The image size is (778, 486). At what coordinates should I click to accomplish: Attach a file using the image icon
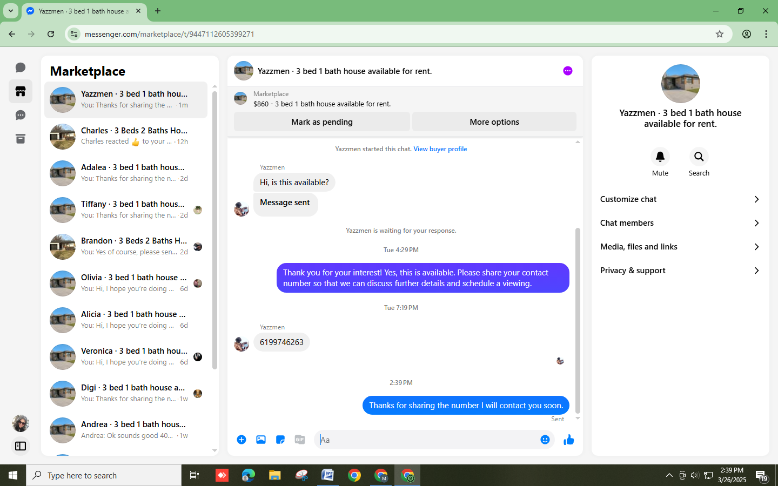click(x=261, y=440)
